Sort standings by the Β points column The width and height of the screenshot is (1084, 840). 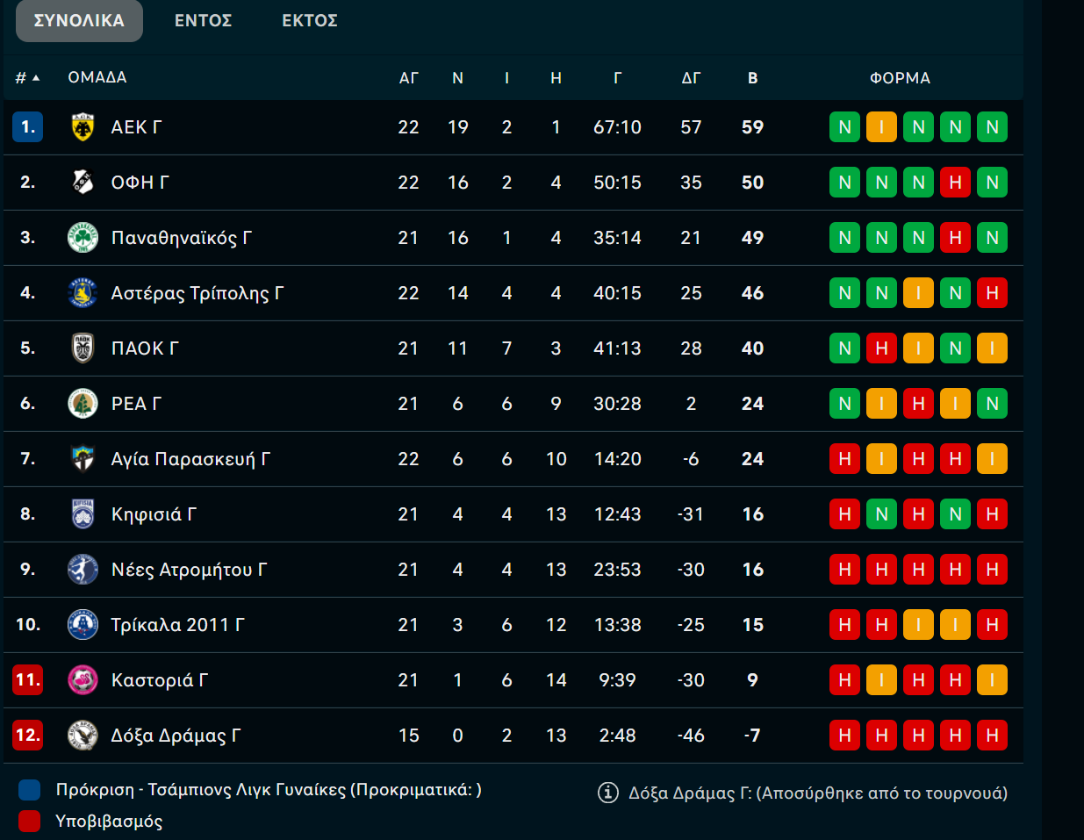pos(752,78)
